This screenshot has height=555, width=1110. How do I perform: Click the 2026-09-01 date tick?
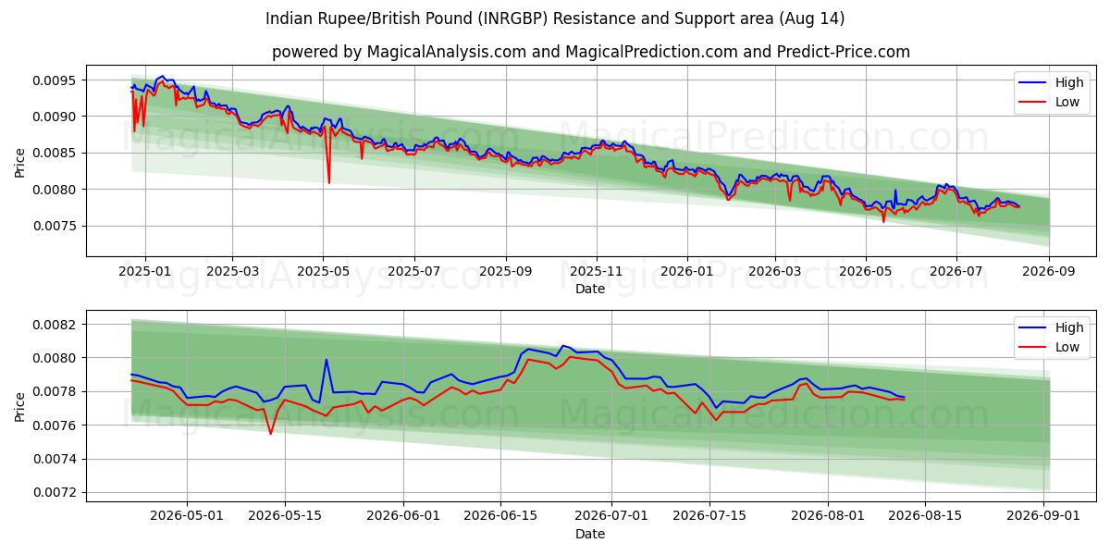[1044, 516]
